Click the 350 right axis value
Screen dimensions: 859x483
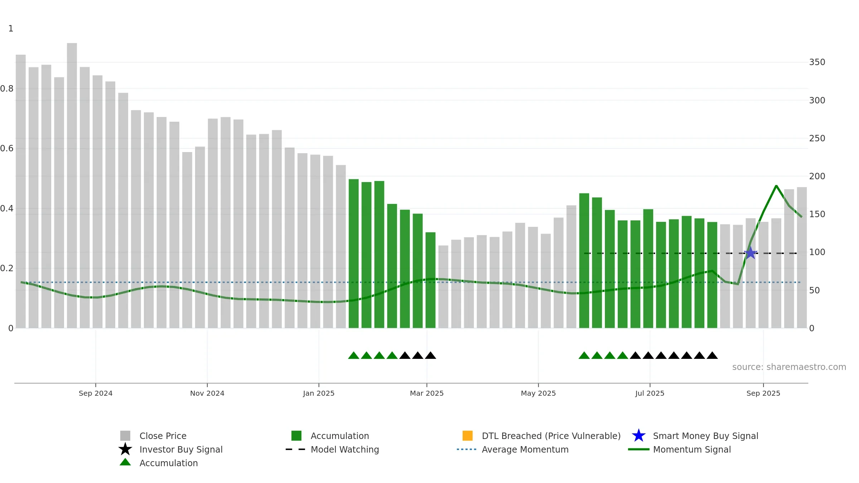point(817,62)
